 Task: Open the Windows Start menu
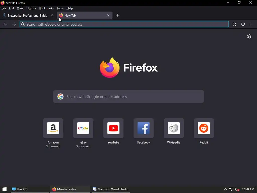(x=5, y=189)
